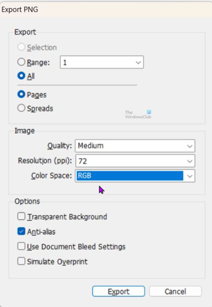The width and height of the screenshot is (212, 307).
Task: Open the Range page dropdown arrow
Action: tap(138, 62)
